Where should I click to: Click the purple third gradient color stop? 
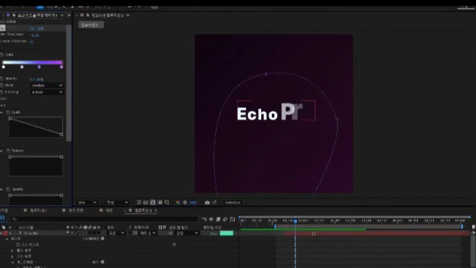click(x=39, y=67)
